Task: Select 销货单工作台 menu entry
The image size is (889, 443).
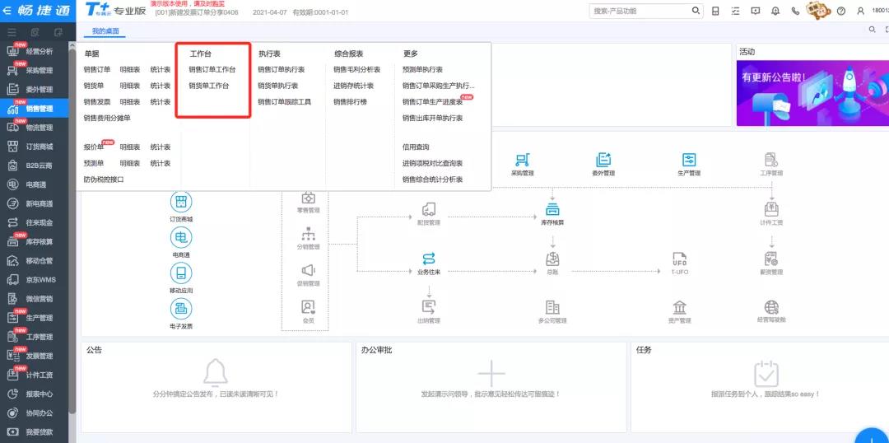Action: point(208,86)
